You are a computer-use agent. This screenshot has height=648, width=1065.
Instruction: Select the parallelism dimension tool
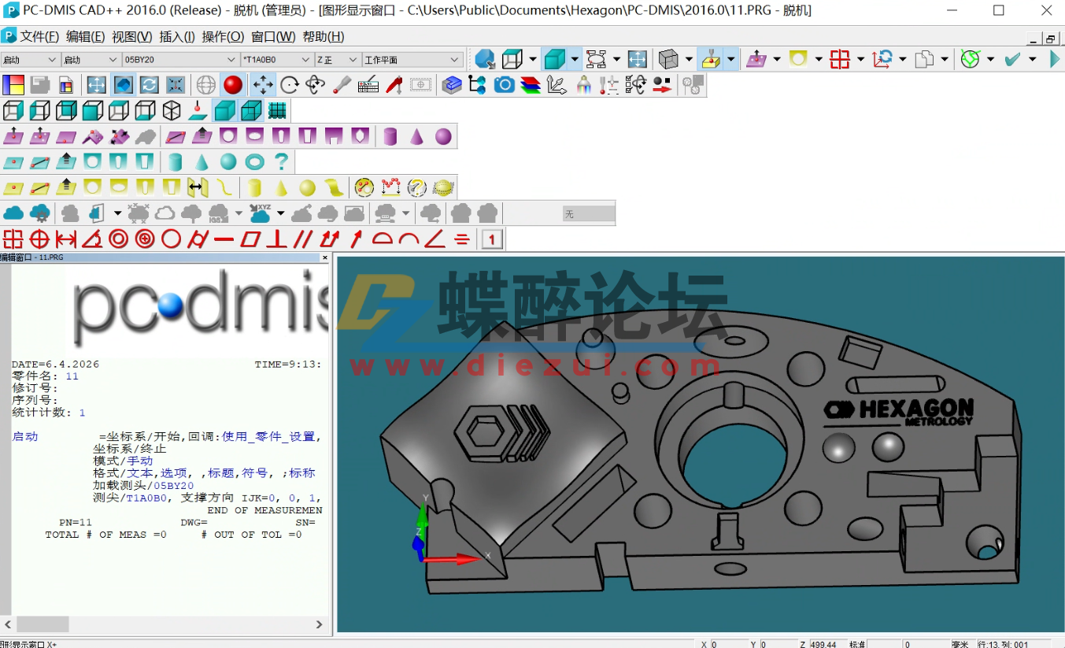click(301, 239)
